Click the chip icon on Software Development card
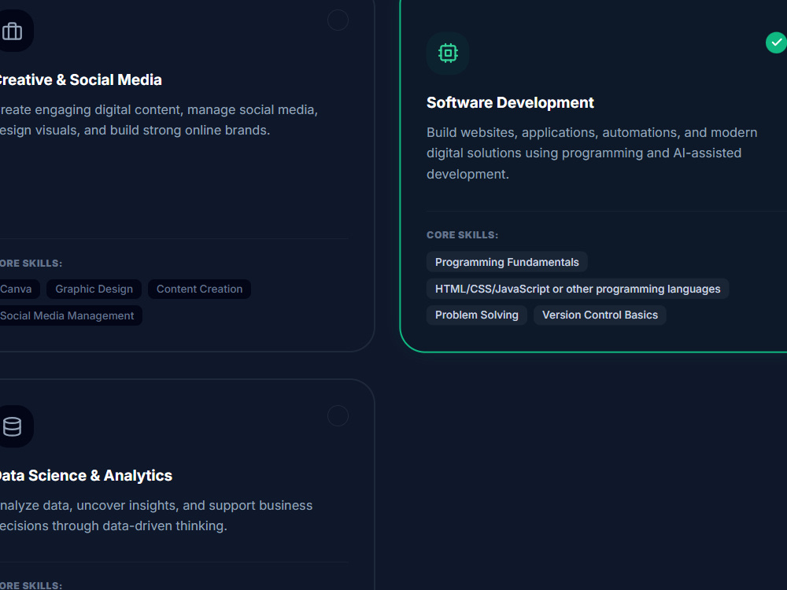 [x=448, y=53]
